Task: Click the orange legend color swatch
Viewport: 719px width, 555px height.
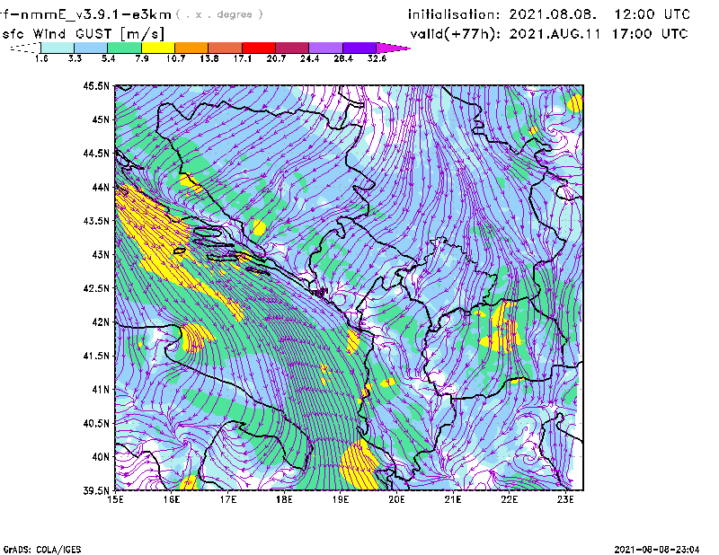Action: [191, 48]
